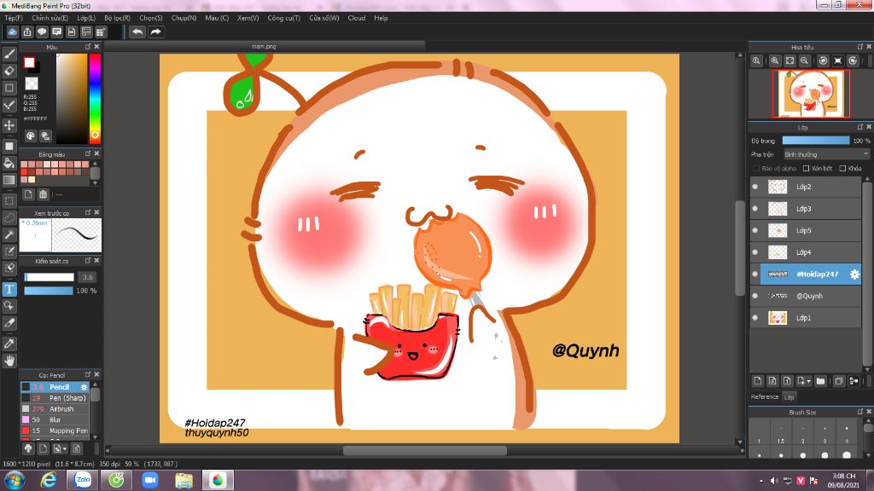The height and width of the screenshot is (491, 874).
Task: Click the Redo arrow in toolbar
Action: [156, 32]
